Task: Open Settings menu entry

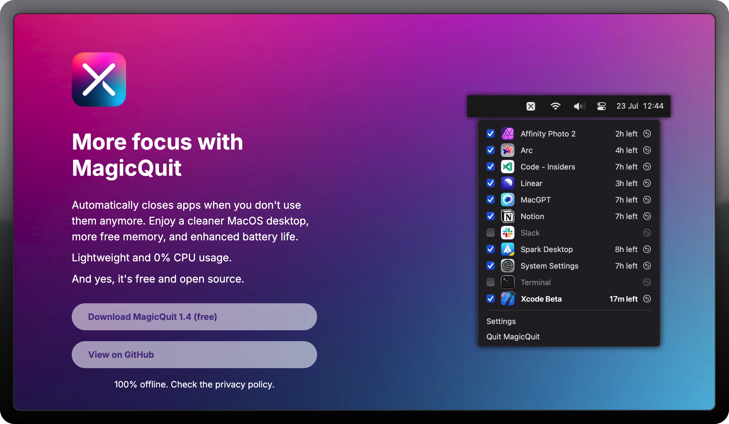Action: coord(501,321)
